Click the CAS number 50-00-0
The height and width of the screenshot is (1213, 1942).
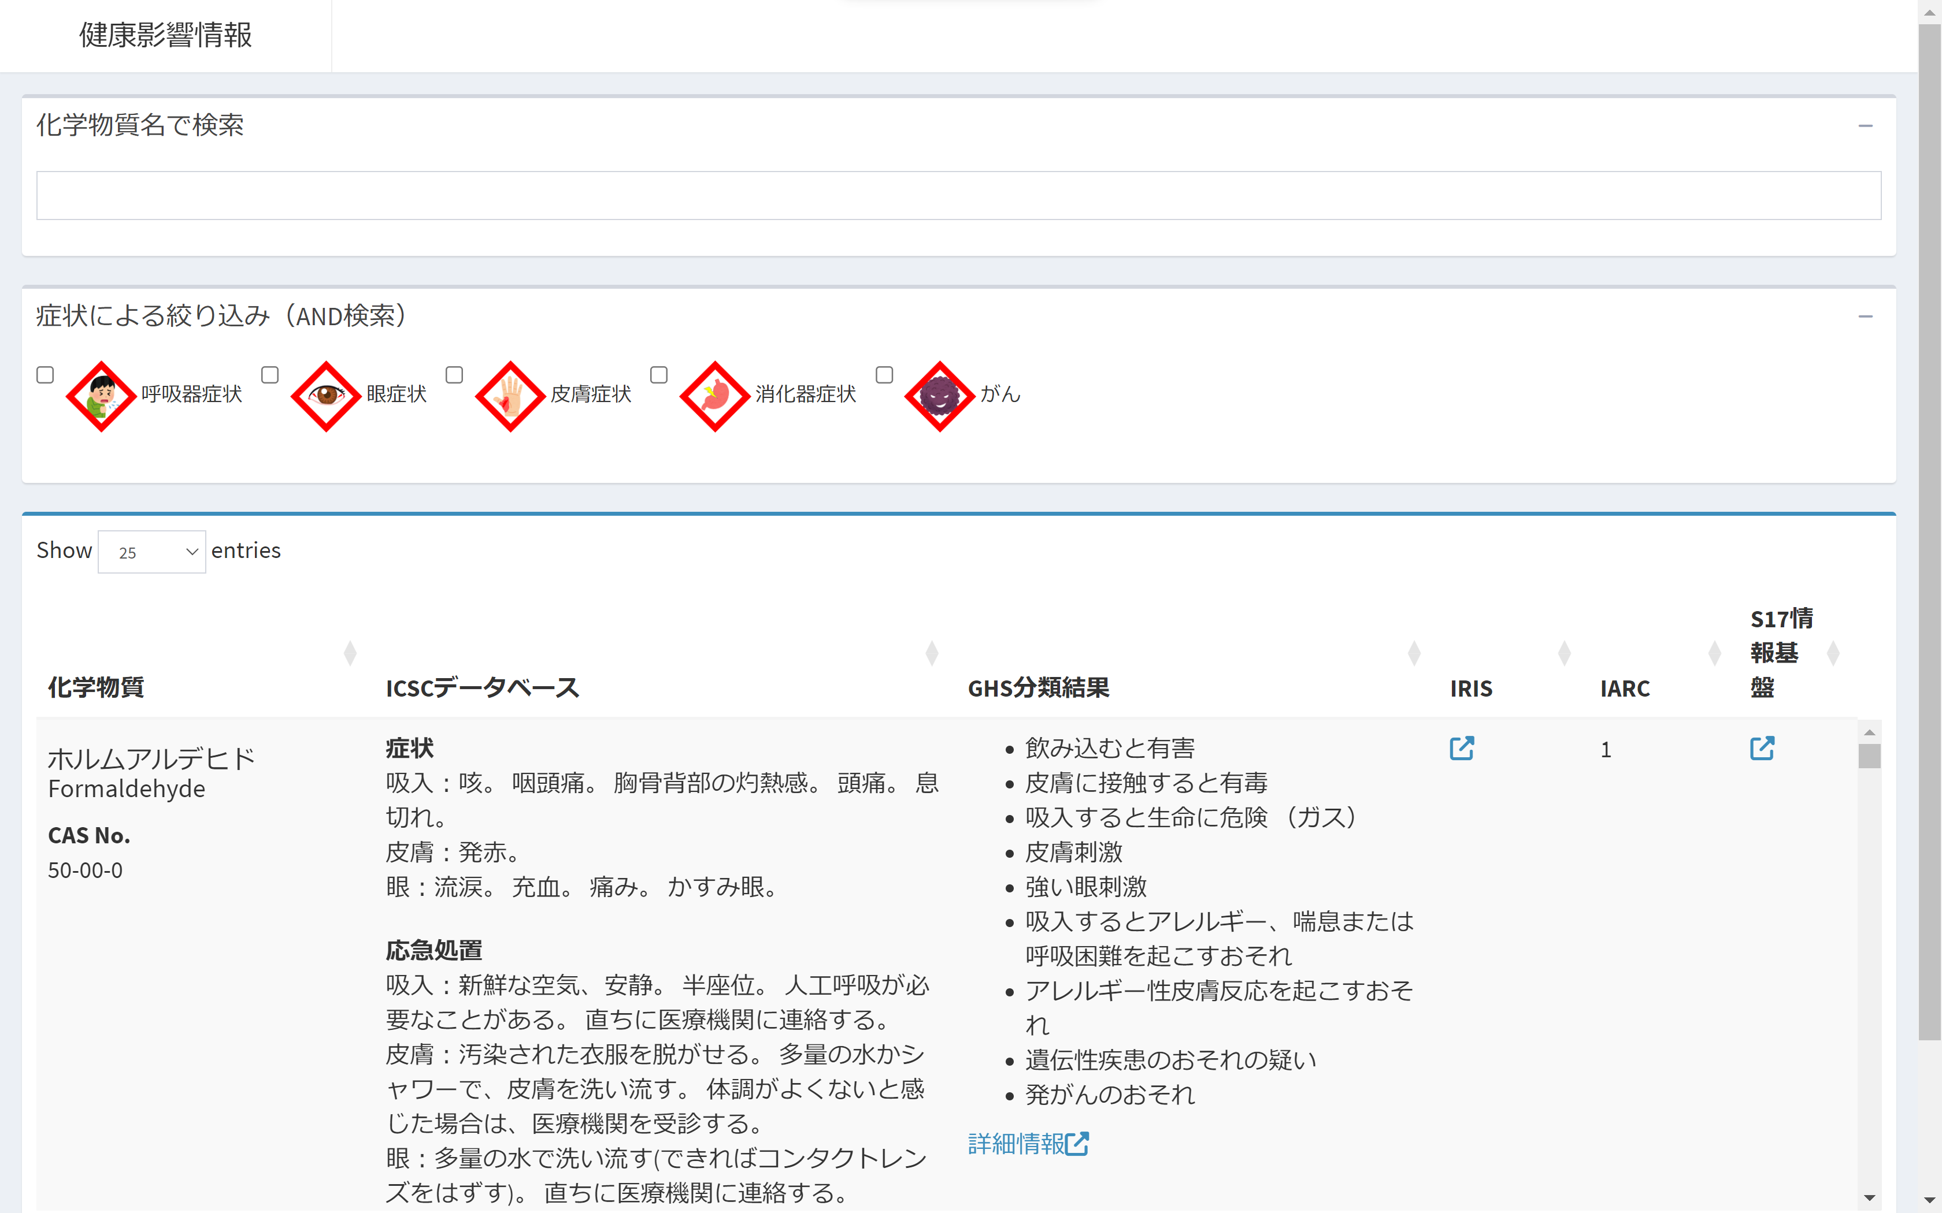coord(85,870)
